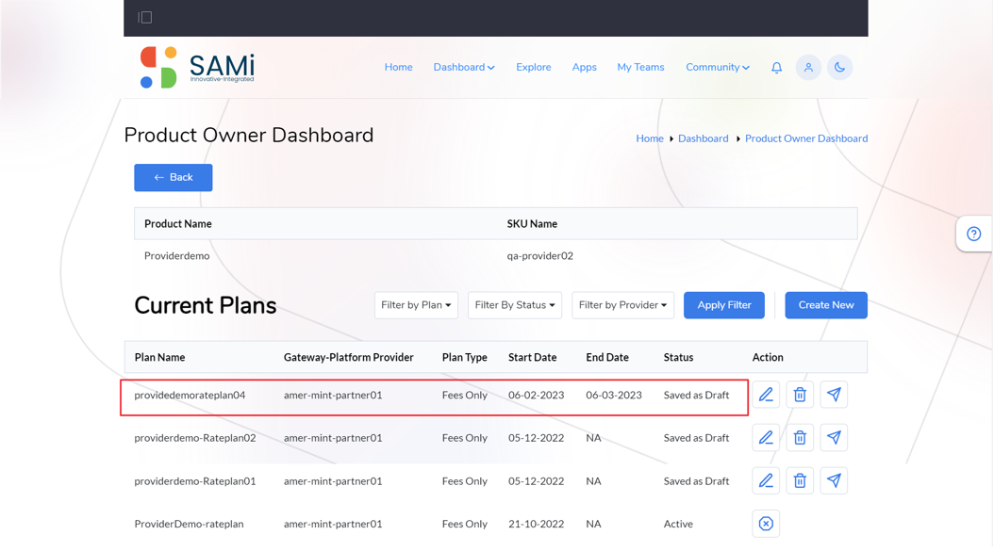Toggle the sidebar panel icon in top bar

click(x=145, y=17)
